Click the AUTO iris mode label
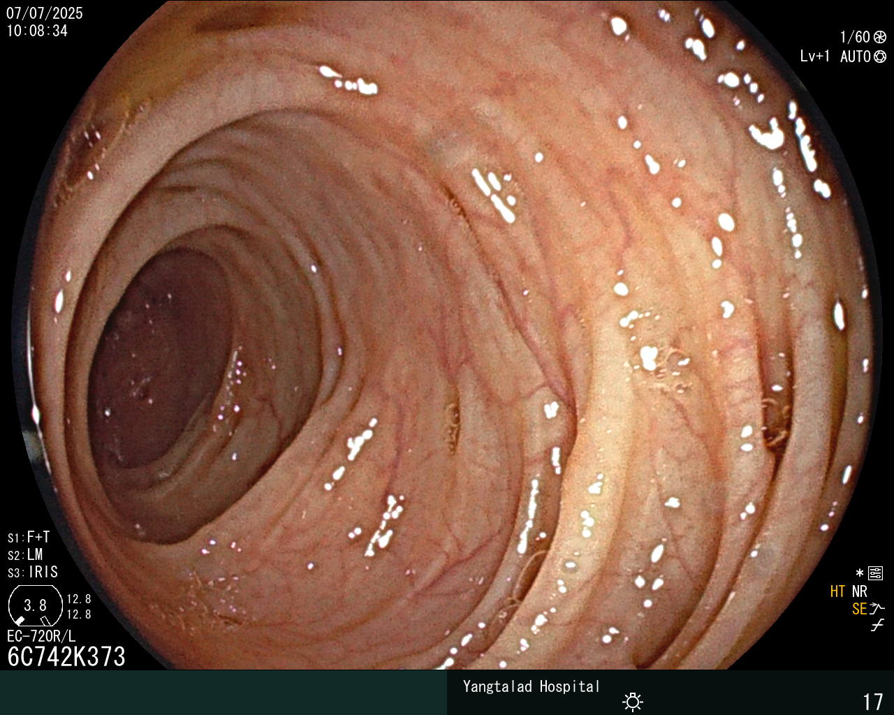 pos(856,57)
